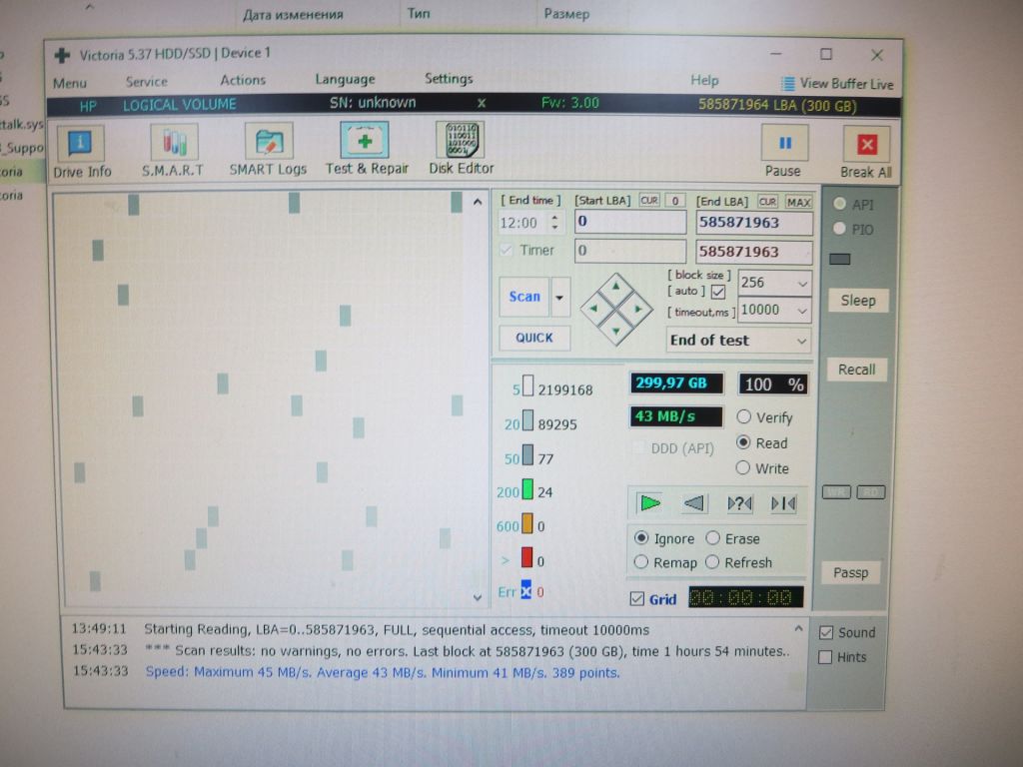Click the green 200 ms block indicator

(x=527, y=489)
